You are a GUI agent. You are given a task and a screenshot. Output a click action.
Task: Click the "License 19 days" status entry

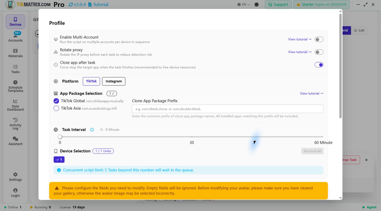(72, 207)
